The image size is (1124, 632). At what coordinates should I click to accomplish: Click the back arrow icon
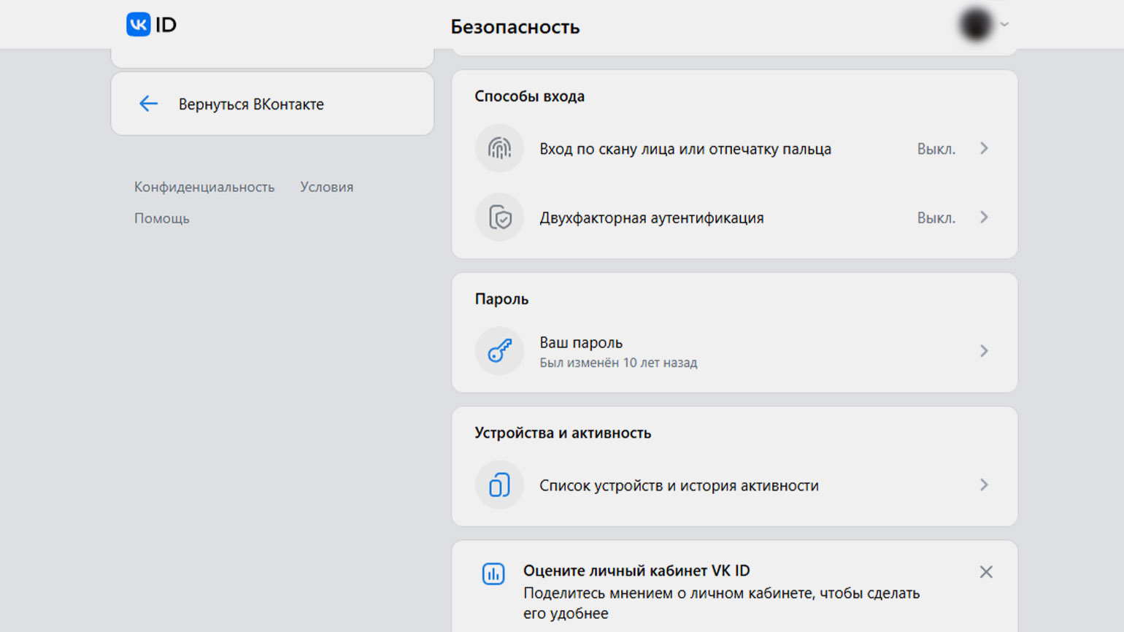pos(148,104)
